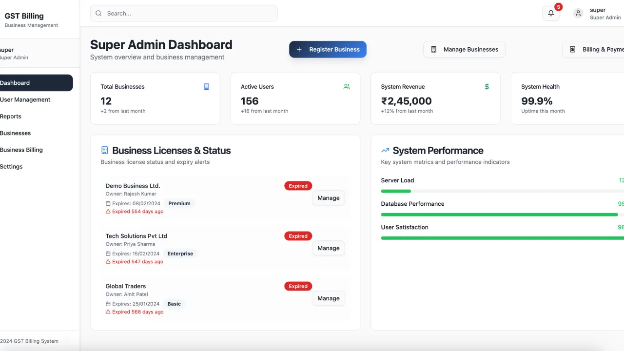The height and width of the screenshot is (351, 624).
Task: Select Business Billing in sidebar
Action: 21,150
